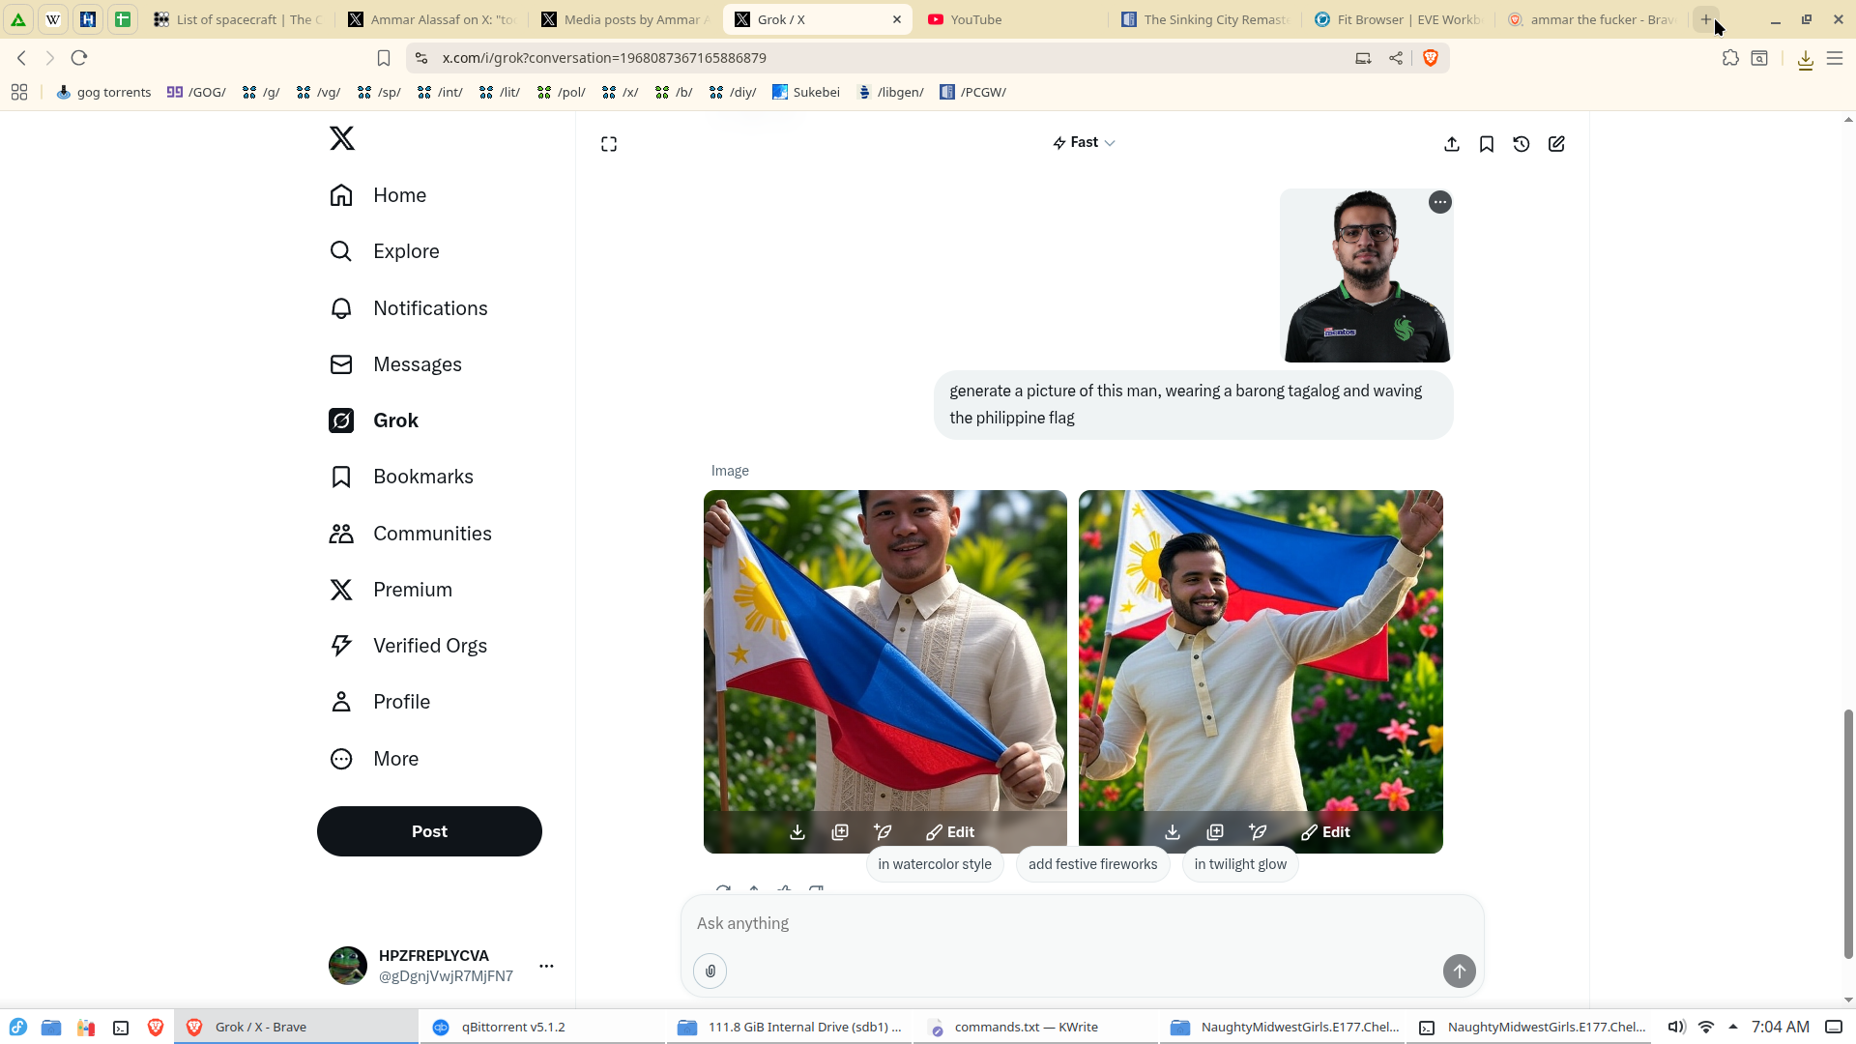Open the Brave hamburger menu

click(1835, 58)
